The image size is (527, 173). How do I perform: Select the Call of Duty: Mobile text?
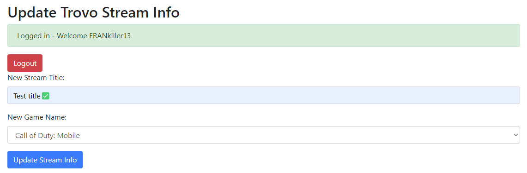[48, 135]
